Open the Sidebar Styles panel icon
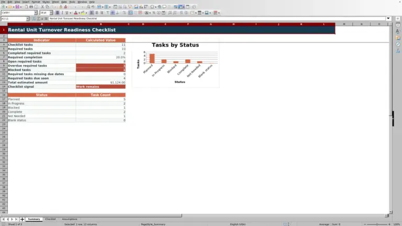 pyautogui.click(x=398, y=31)
